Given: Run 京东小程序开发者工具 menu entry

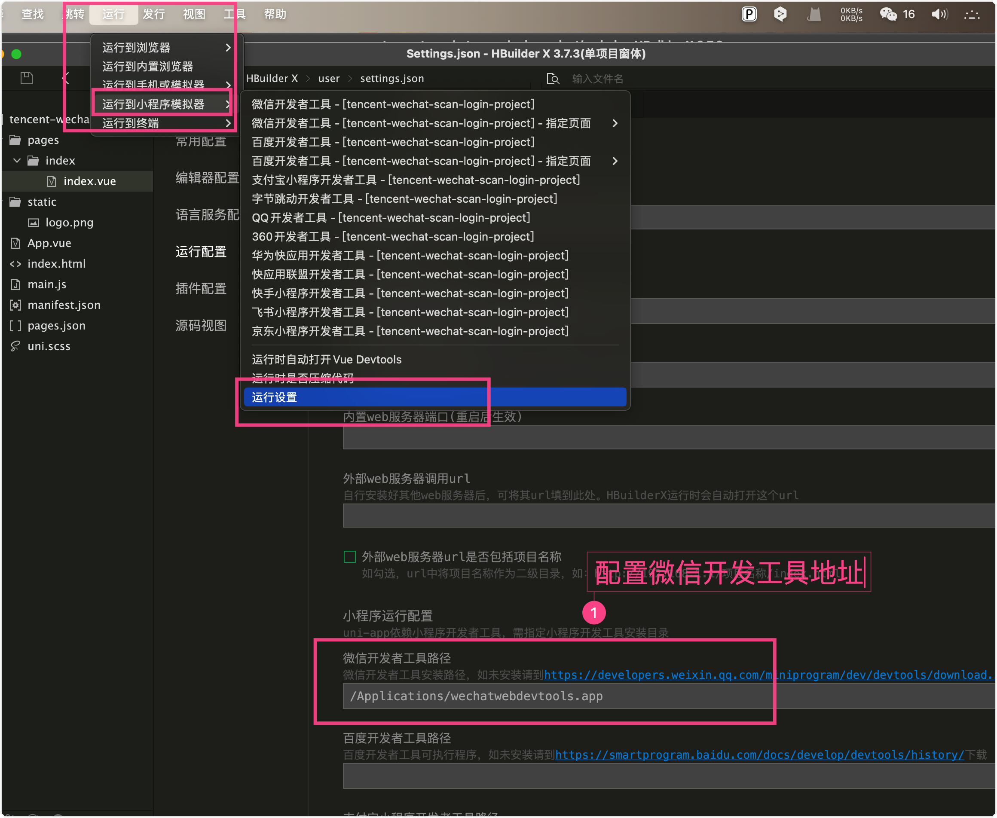Looking at the screenshot, I should tap(435, 331).
